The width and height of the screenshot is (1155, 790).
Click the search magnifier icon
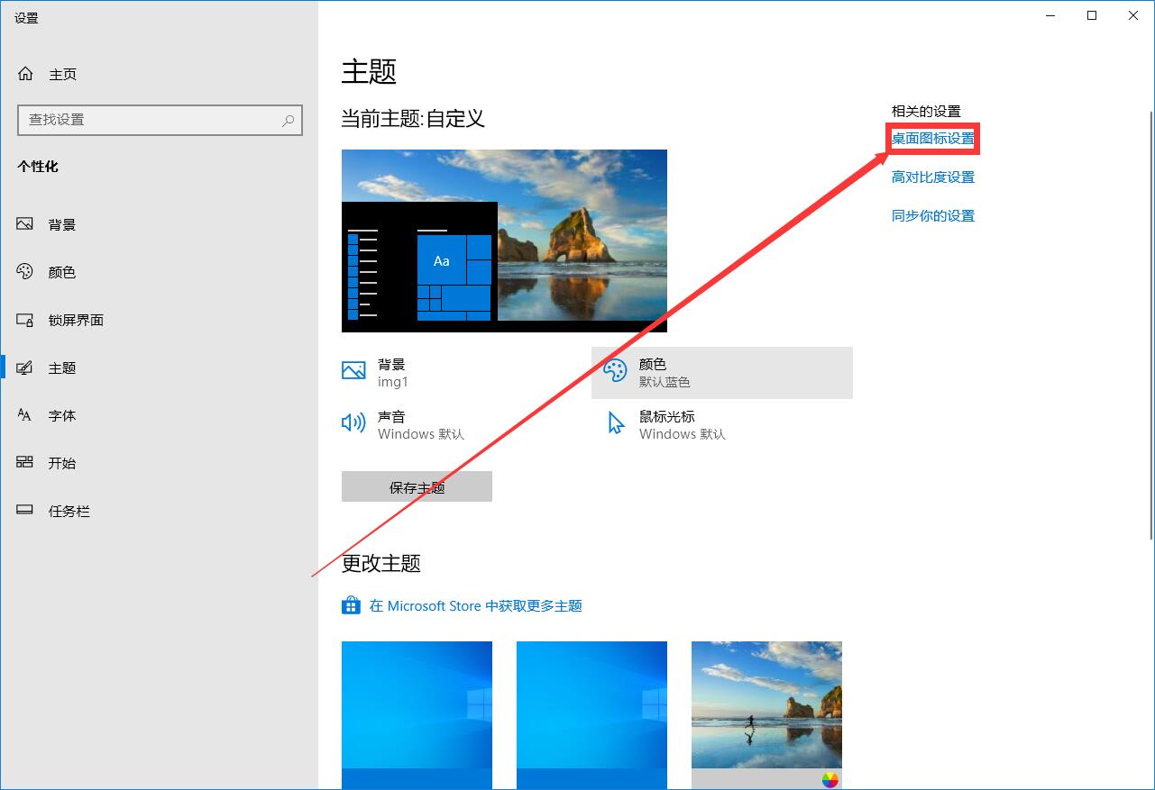pyautogui.click(x=288, y=120)
